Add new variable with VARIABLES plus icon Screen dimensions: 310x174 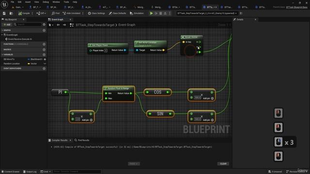click(44, 55)
